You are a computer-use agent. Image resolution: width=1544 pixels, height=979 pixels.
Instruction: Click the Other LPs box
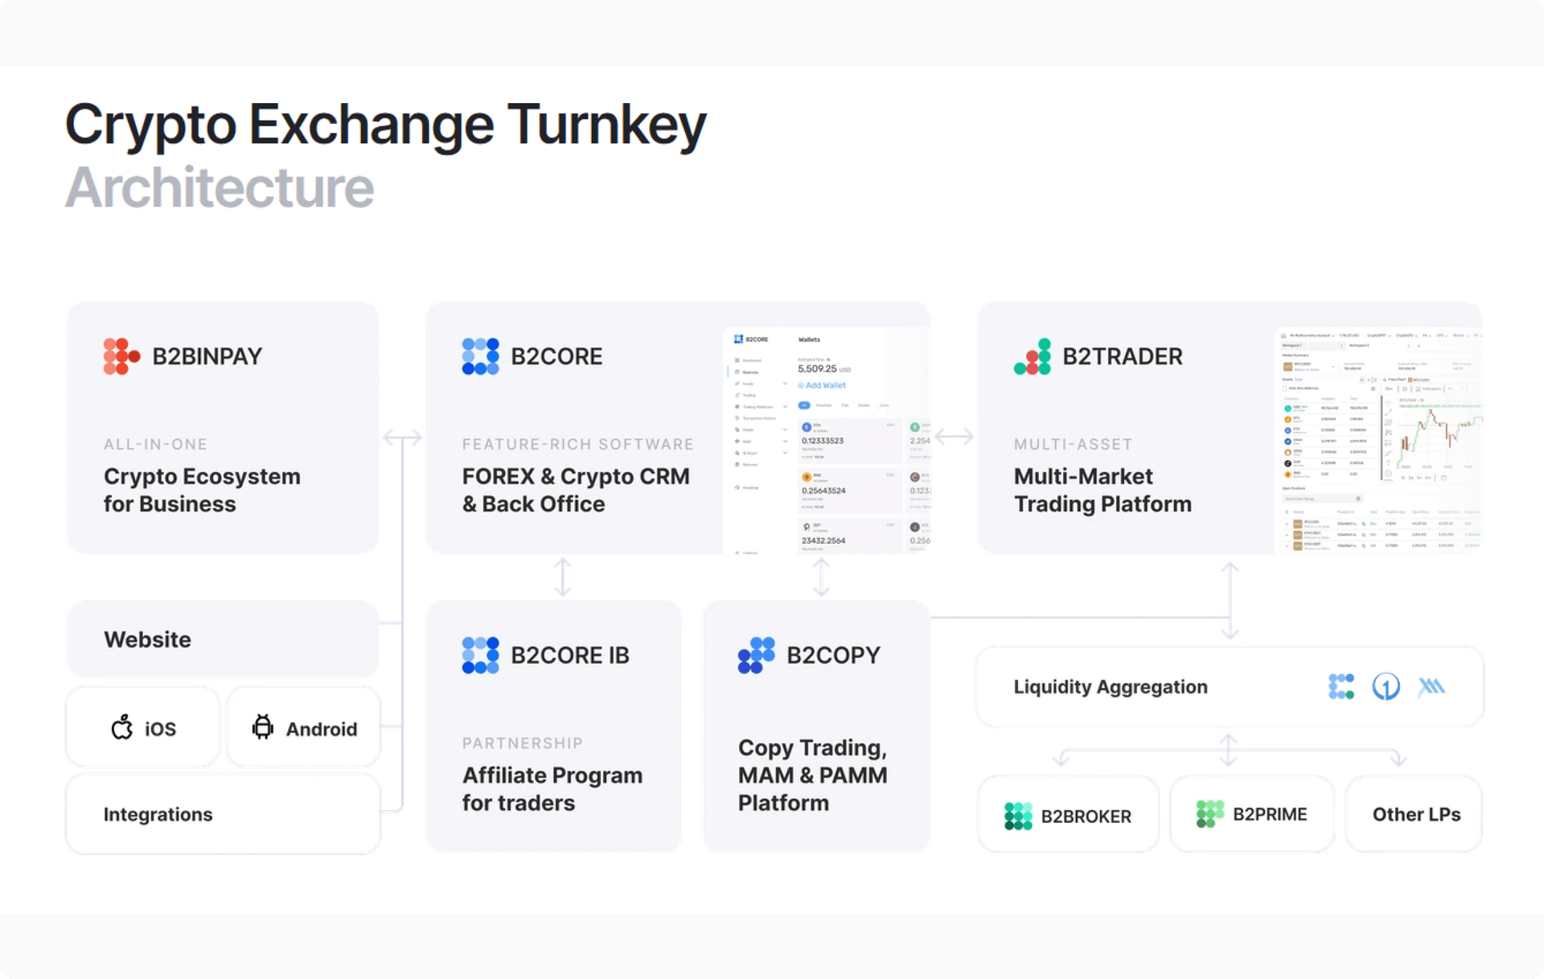1414,814
